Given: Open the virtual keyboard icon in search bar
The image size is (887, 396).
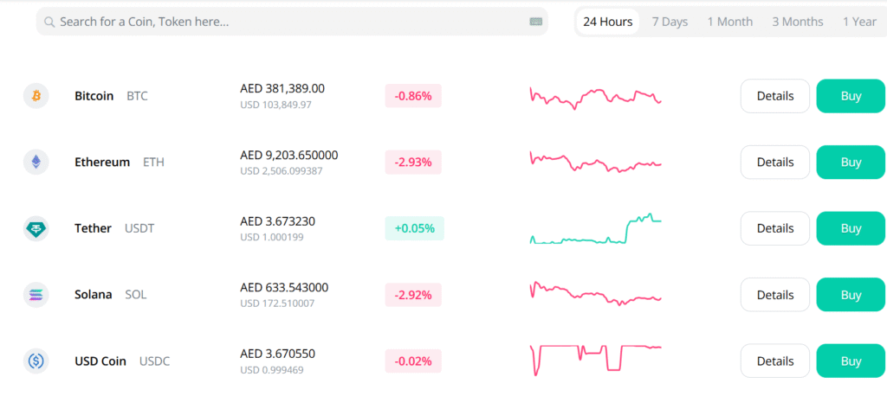Looking at the screenshot, I should point(535,22).
